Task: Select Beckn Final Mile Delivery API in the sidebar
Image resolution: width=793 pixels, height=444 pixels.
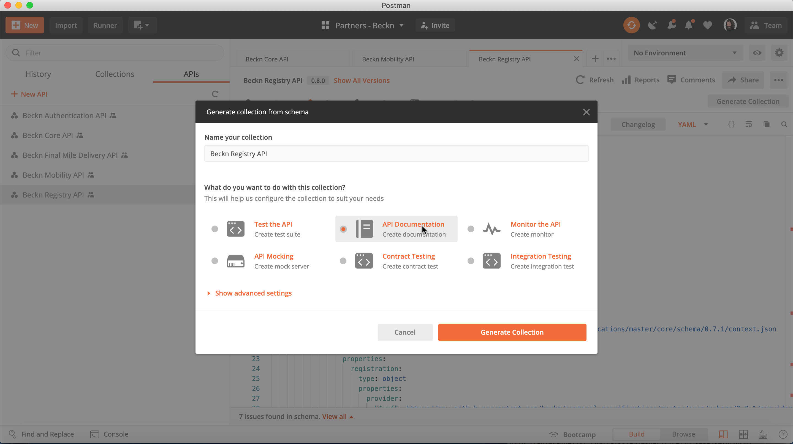Action: point(70,155)
